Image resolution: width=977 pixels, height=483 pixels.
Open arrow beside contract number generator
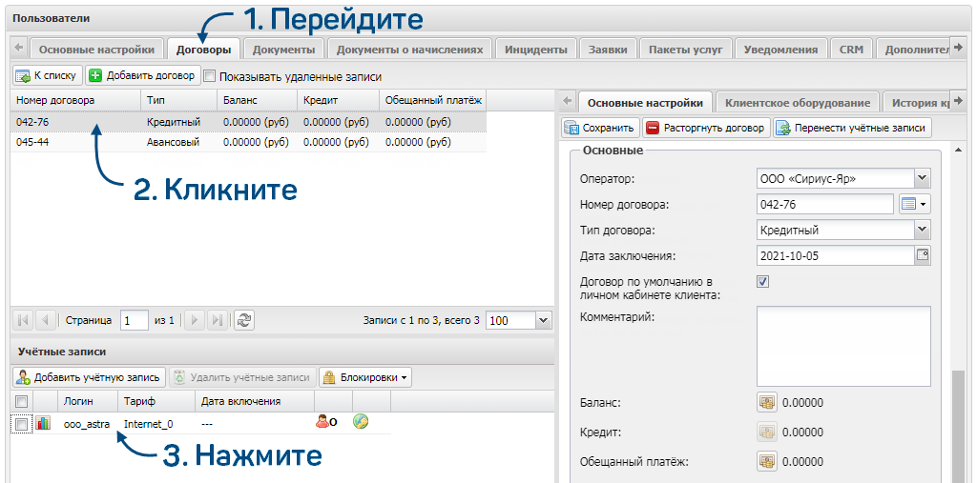click(x=924, y=204)
